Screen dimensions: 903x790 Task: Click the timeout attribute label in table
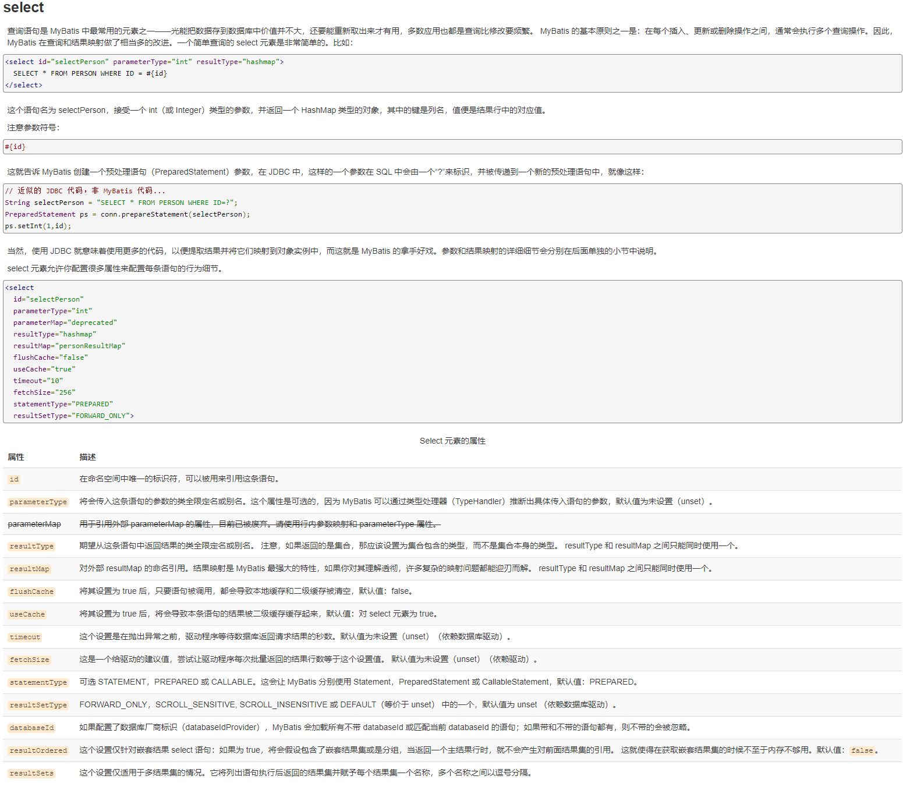click(25, 637)
